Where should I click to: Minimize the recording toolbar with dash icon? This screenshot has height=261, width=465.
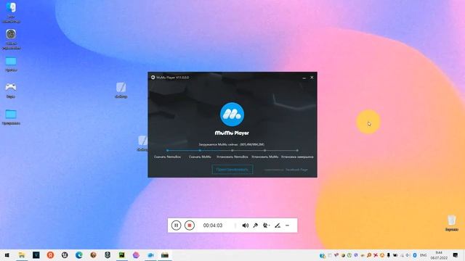point(287,225)
